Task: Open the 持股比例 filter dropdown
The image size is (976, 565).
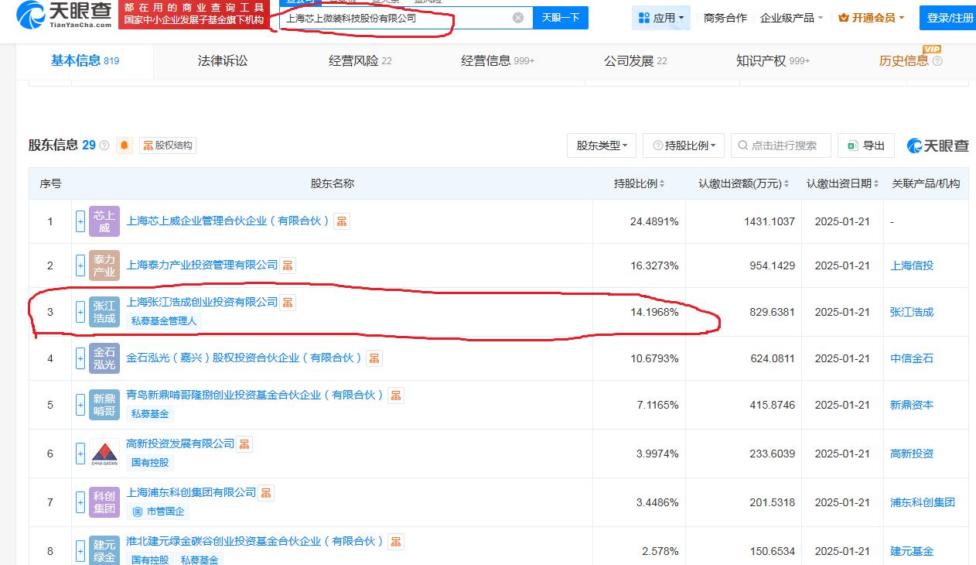Action: coord(684,146)
